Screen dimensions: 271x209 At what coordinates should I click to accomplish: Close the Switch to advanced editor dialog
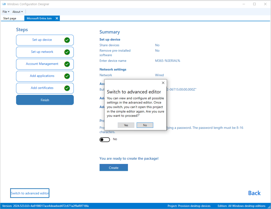click(163, 83)
